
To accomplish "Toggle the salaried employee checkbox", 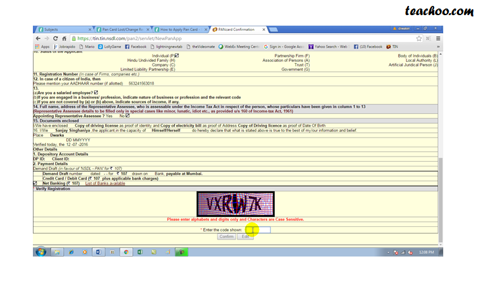I will [96, 93].
